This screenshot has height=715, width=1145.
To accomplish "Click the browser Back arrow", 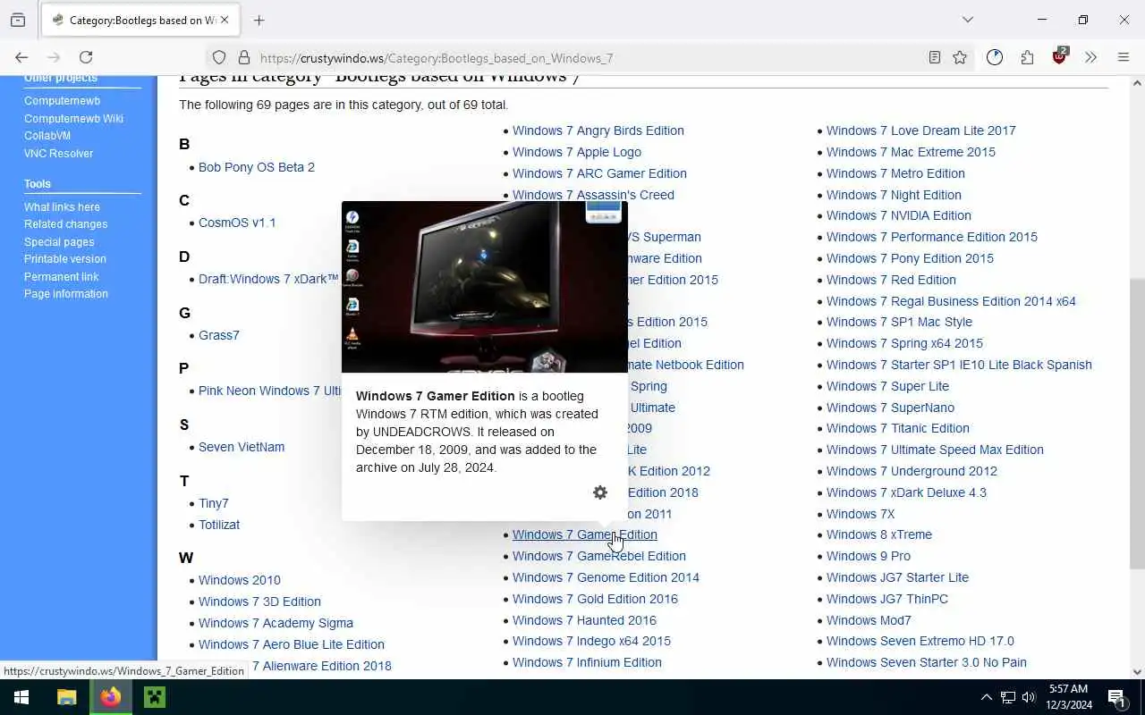I will point(21,57).
